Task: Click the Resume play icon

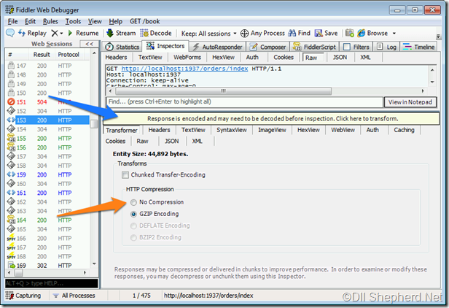Action: point(70,33)
